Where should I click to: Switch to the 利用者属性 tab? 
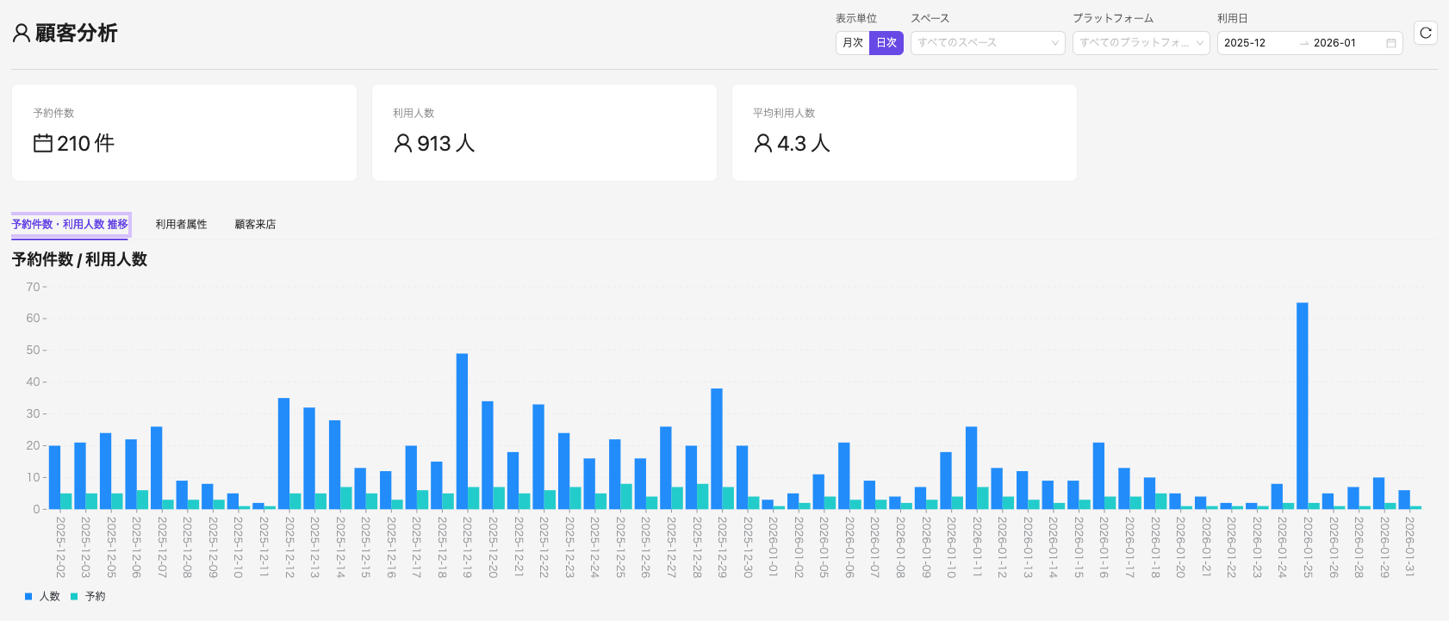coord(181,224)
